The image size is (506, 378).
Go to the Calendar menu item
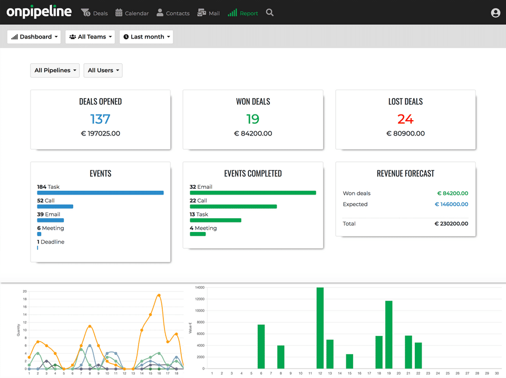coord(137,13)
